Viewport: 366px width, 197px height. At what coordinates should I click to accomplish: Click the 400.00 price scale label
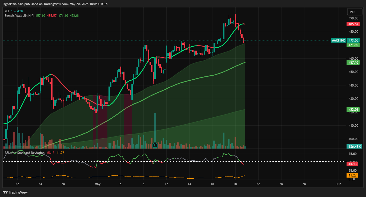click(353, 139)
